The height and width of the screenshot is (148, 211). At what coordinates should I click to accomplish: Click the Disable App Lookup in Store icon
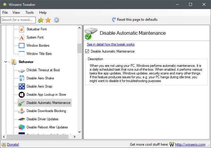[x=22, y=95]
